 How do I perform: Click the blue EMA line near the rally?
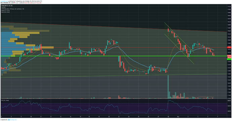172,59
